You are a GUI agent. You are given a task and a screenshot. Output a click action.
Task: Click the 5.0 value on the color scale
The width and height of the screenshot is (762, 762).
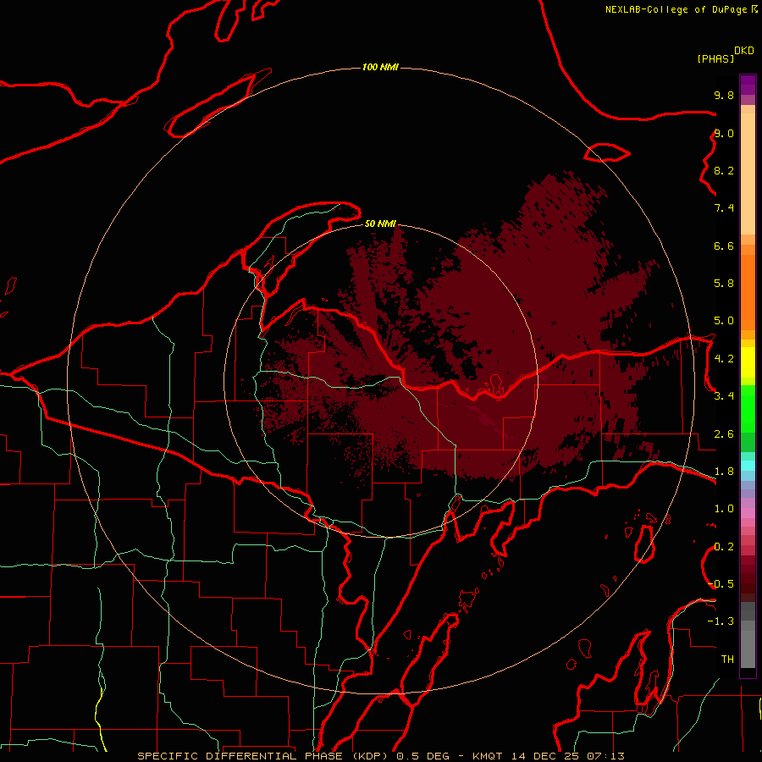[x=724, y=321]
